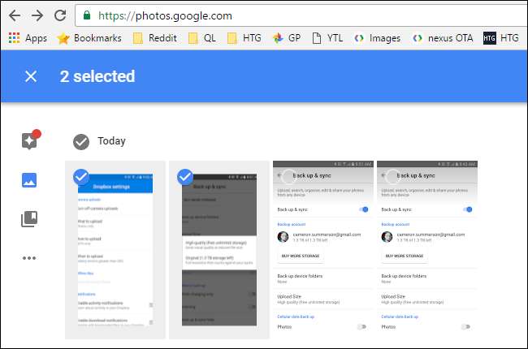Image resolution: width=528 pixels, height=349 pixels.
Task: Open the third Back up & sync thumbnail
Action: tap(322, 248)
